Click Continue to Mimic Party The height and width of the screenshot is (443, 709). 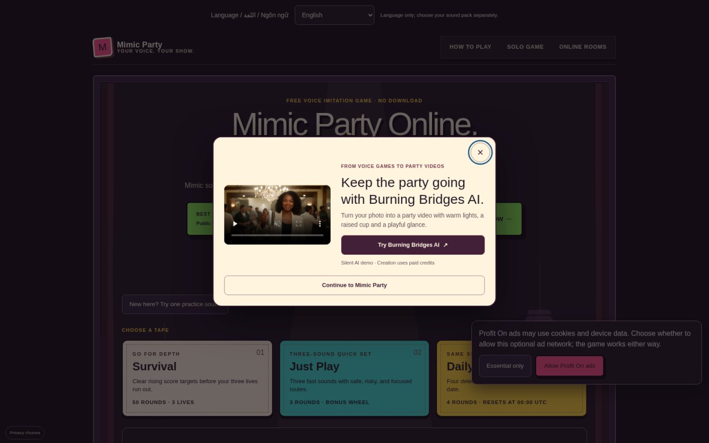(x=354, y=285)
